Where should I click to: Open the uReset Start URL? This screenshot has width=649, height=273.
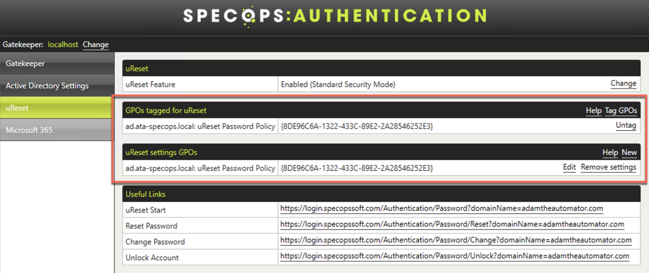(441, 209)
